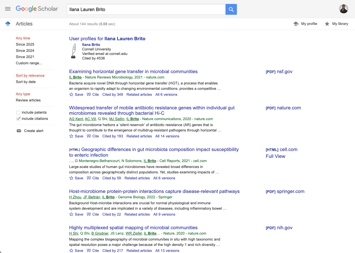Open Host-microbiome protein-protein interactions title
The image size is (355, 253).
coord(154,192)
